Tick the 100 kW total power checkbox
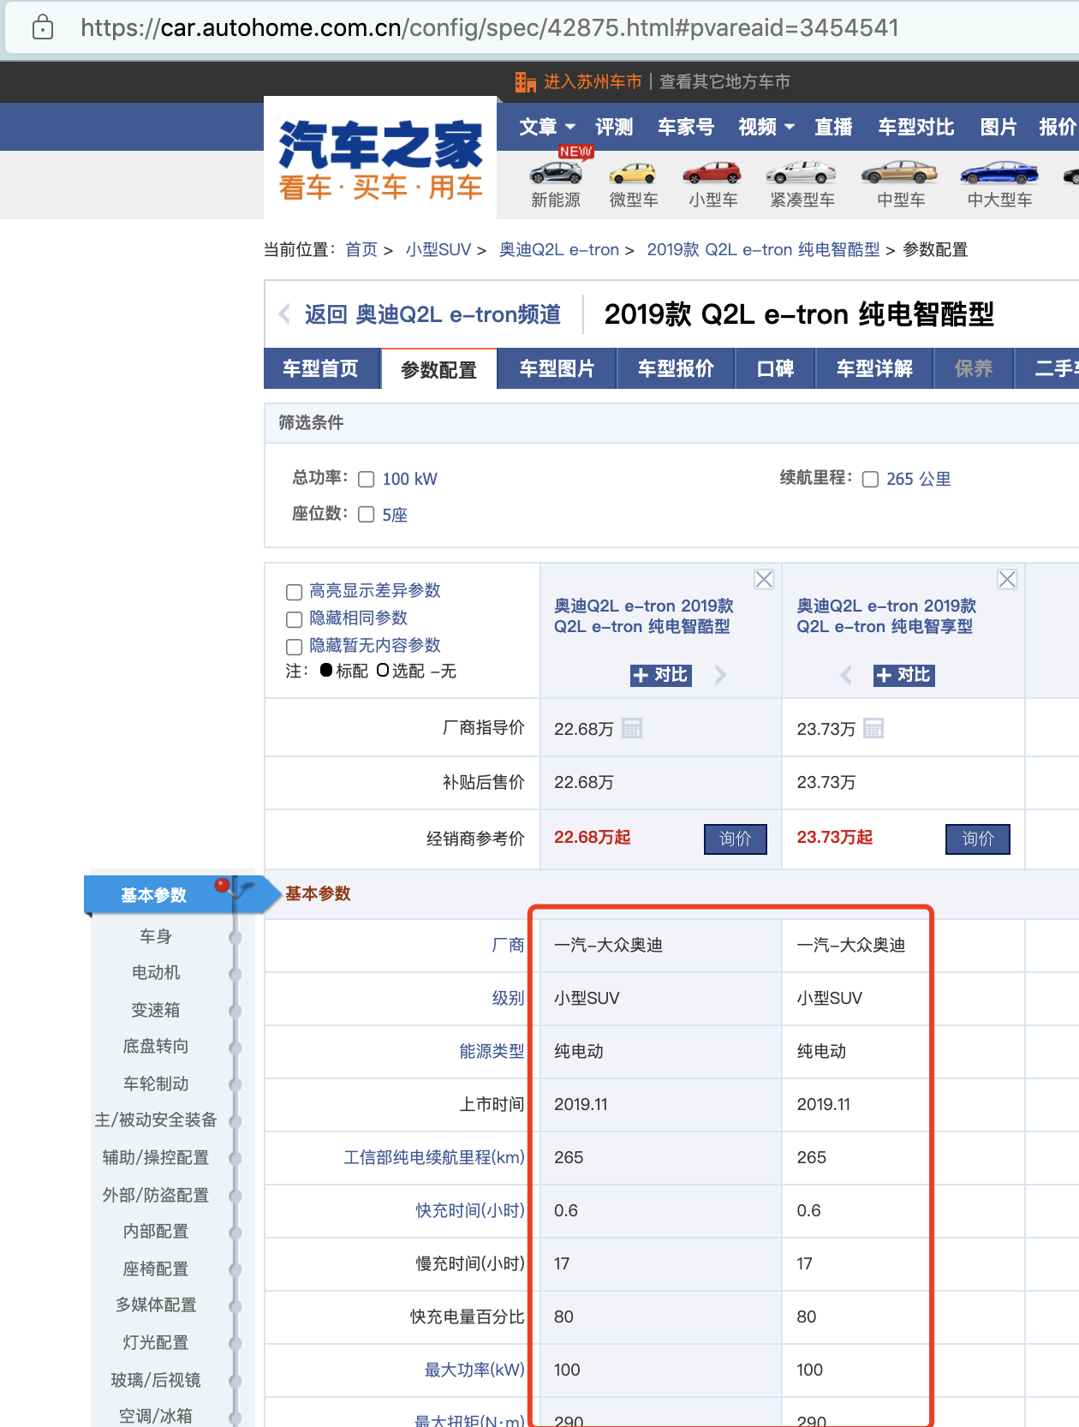Image resolution: width=1079 pixels, height=1427 pixels. coord(367,479)
